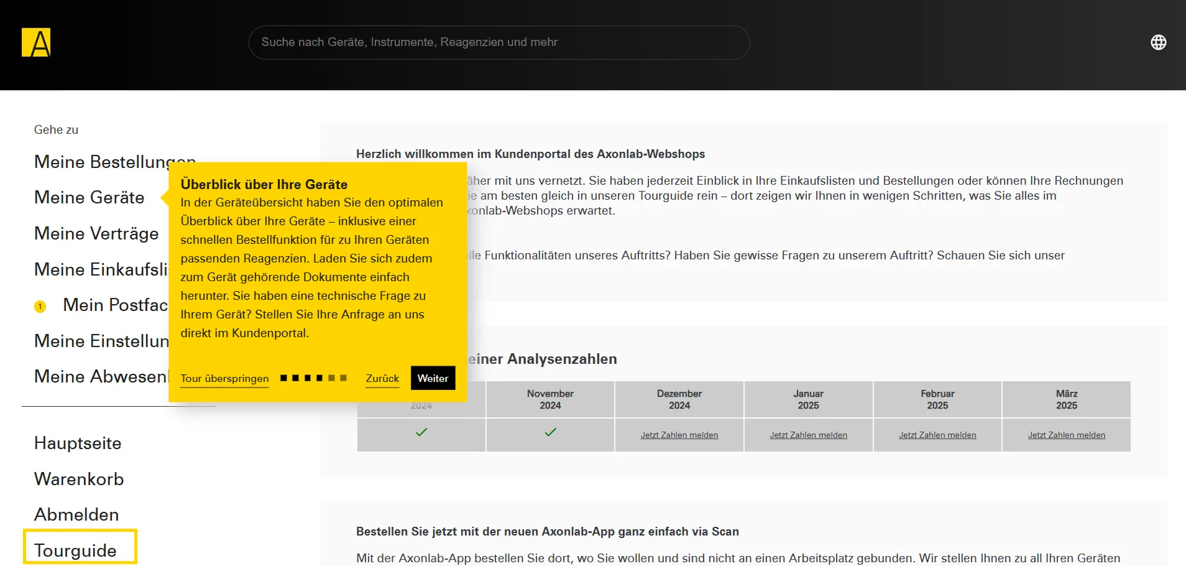The width and height of the screenshot is (1186, 566).
Task: Click Abmelden to log out
Action: pyautogui.click(x=76, y=514)
